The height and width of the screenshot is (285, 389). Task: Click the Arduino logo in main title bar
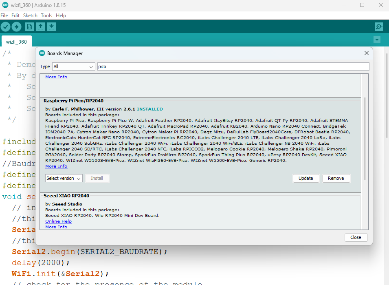tap(4, 5)
